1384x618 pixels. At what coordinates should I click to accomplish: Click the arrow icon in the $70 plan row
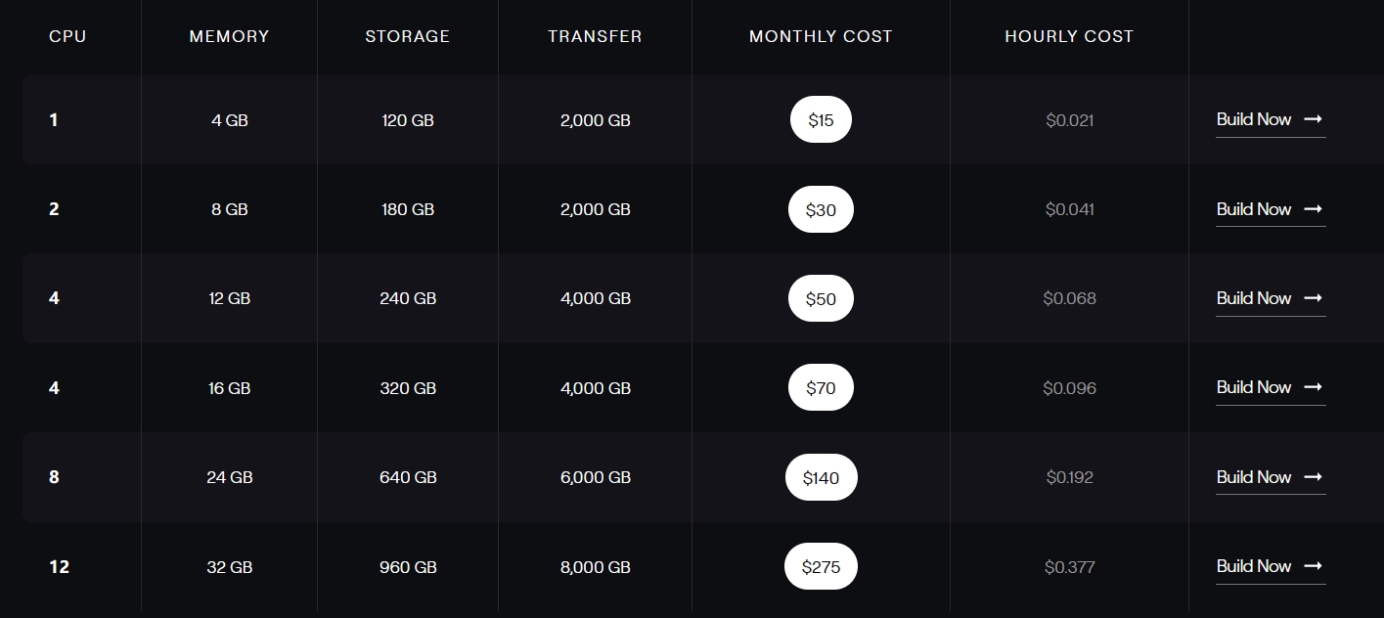(1314, 387)
